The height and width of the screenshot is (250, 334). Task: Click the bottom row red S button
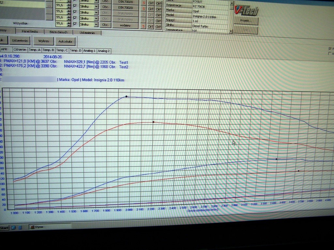pyautogui.click(x=144, y=26)
